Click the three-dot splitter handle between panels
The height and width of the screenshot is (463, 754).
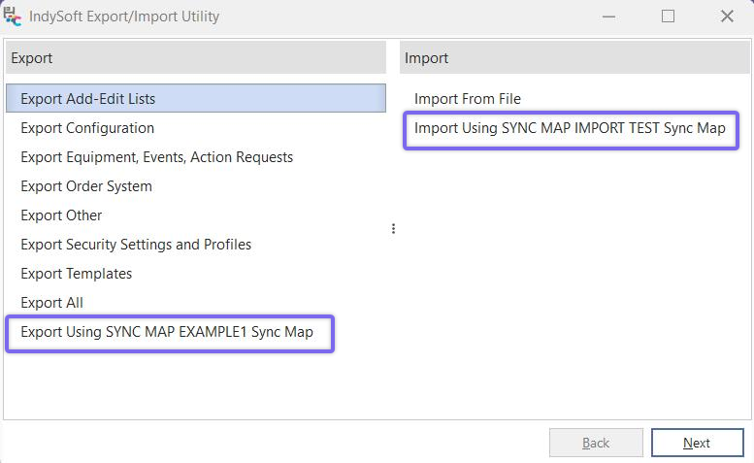(393, 229)
